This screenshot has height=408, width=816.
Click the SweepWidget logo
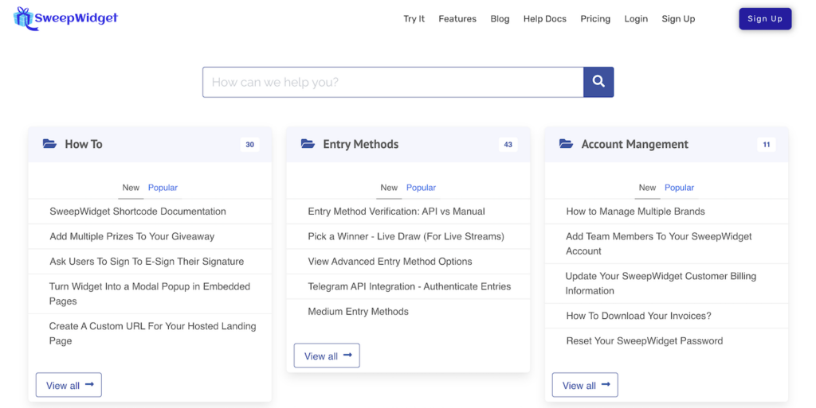65,18
